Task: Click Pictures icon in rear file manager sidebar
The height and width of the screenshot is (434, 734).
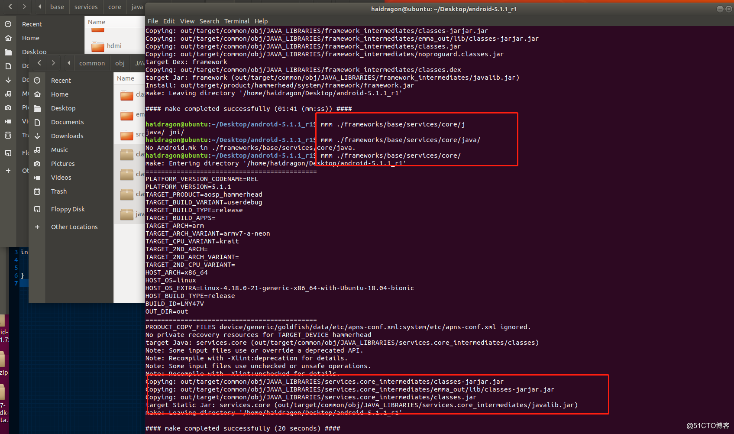Action: coord(8,107)
